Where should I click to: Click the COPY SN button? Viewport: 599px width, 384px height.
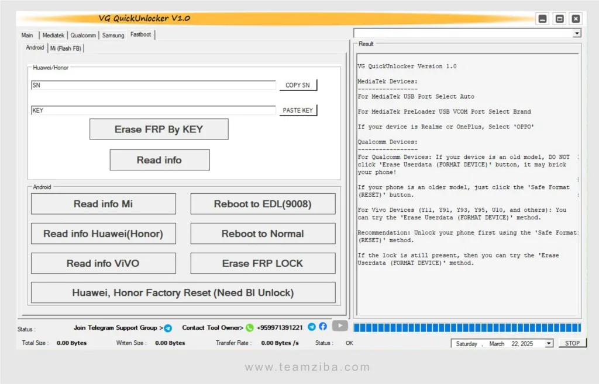tap(298, 85)
